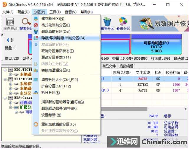Click the HD1 TOSHIBA disk icon in tree

11,79
